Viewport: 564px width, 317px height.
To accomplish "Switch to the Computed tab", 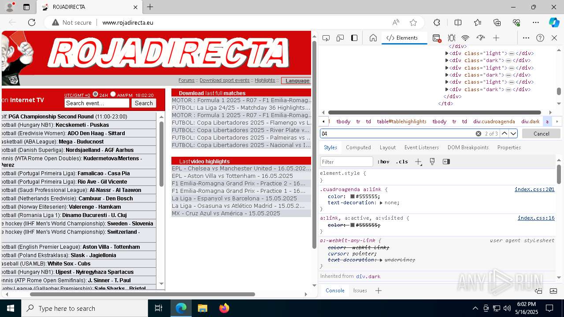I will click(x=358, y=147).
